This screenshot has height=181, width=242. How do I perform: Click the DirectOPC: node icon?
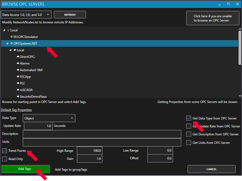point(18,57)
